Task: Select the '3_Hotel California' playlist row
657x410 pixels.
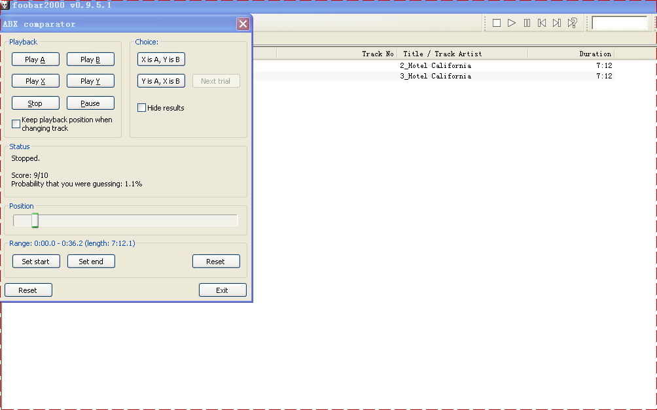Action: pos(433,76)
